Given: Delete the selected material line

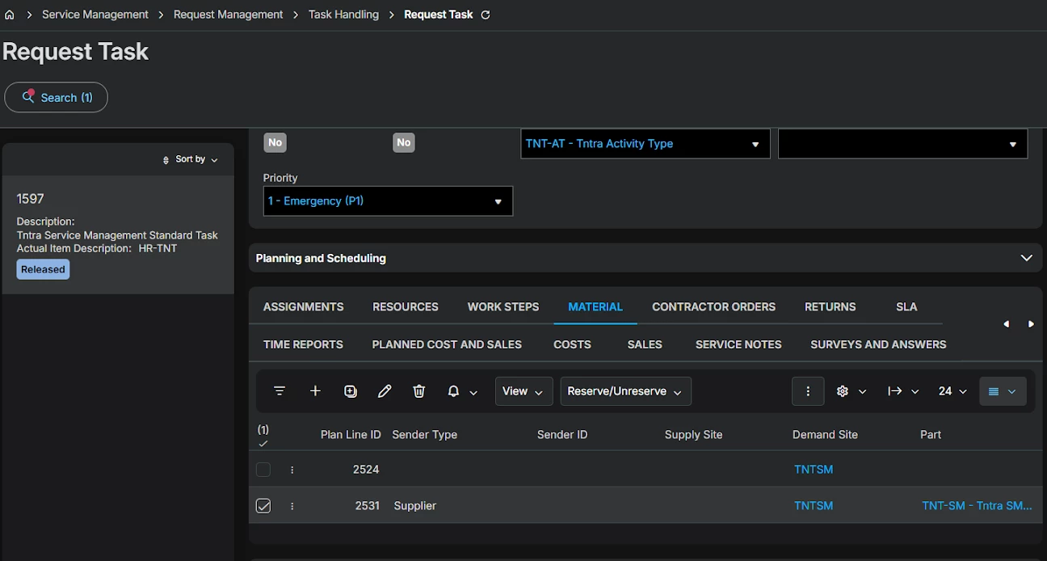Looking at the screenshot, I should (418, 391).
